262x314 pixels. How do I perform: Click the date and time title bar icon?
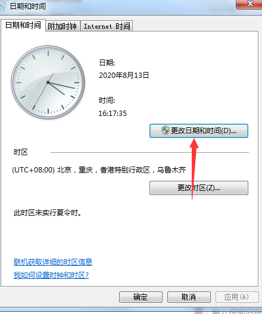(x=3, y=6)
